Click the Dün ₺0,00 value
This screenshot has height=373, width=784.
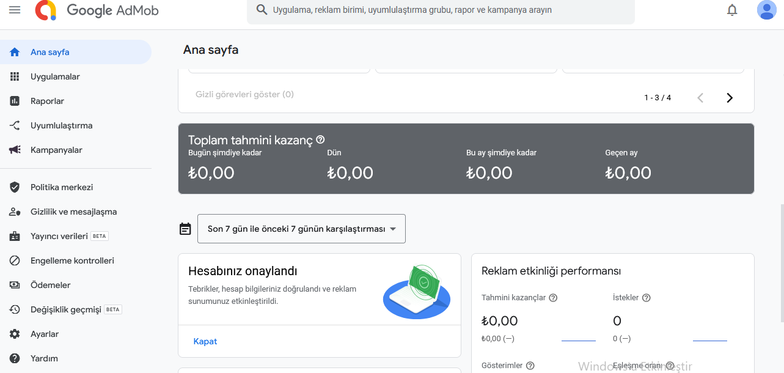350,172
